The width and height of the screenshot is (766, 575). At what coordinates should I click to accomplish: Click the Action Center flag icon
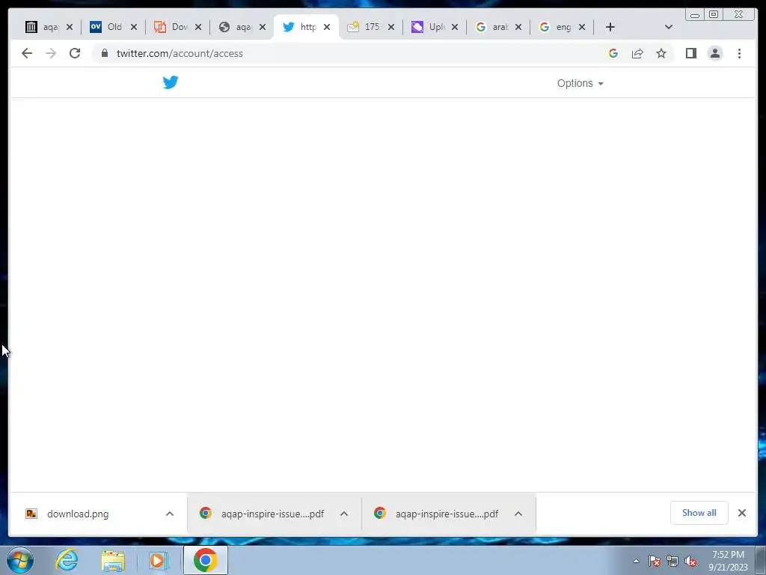click(x=655, y=561)
